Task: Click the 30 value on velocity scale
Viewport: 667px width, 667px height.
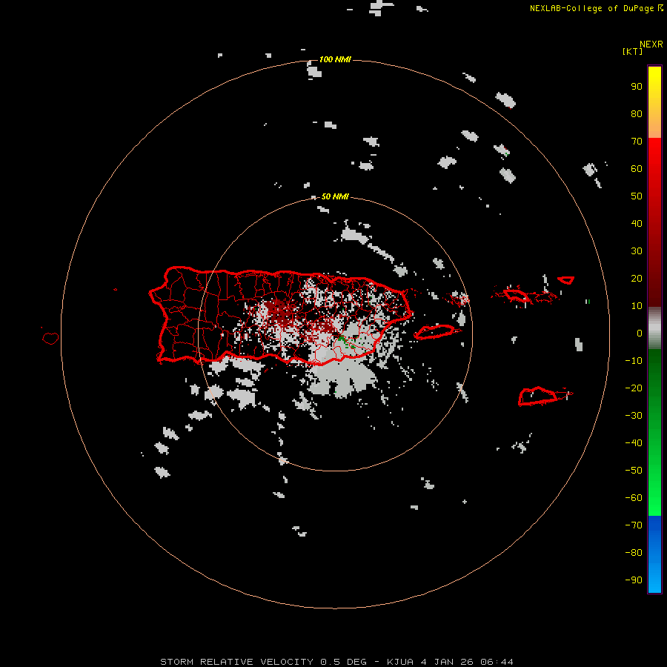Action: (x=637, y=251)
